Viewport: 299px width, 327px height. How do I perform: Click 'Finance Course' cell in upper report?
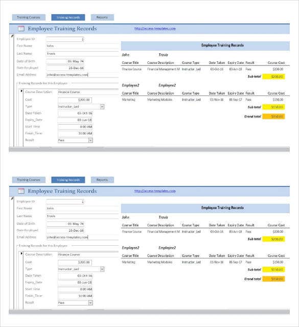[x=132, y=69]
